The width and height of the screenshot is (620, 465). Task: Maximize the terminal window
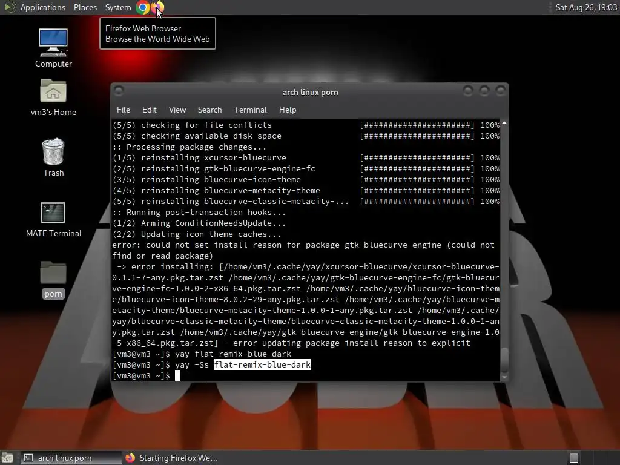click(x=484, y=91)
